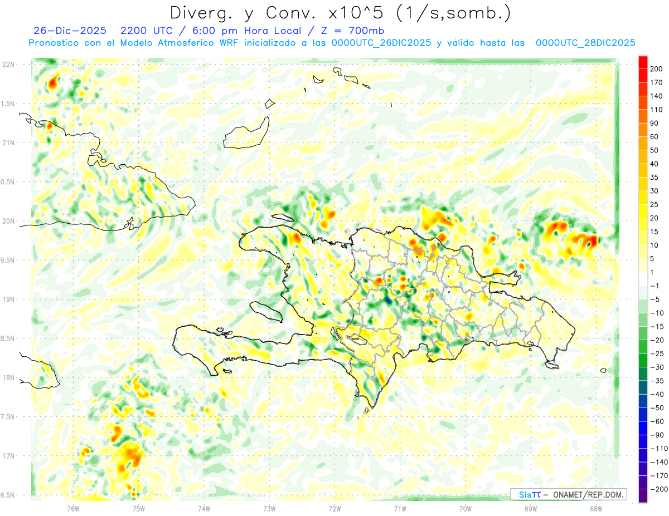Click the '-140' color bar label
This screenshot has height=516, width=669.
pyautogui.click(x=659, y=462)
